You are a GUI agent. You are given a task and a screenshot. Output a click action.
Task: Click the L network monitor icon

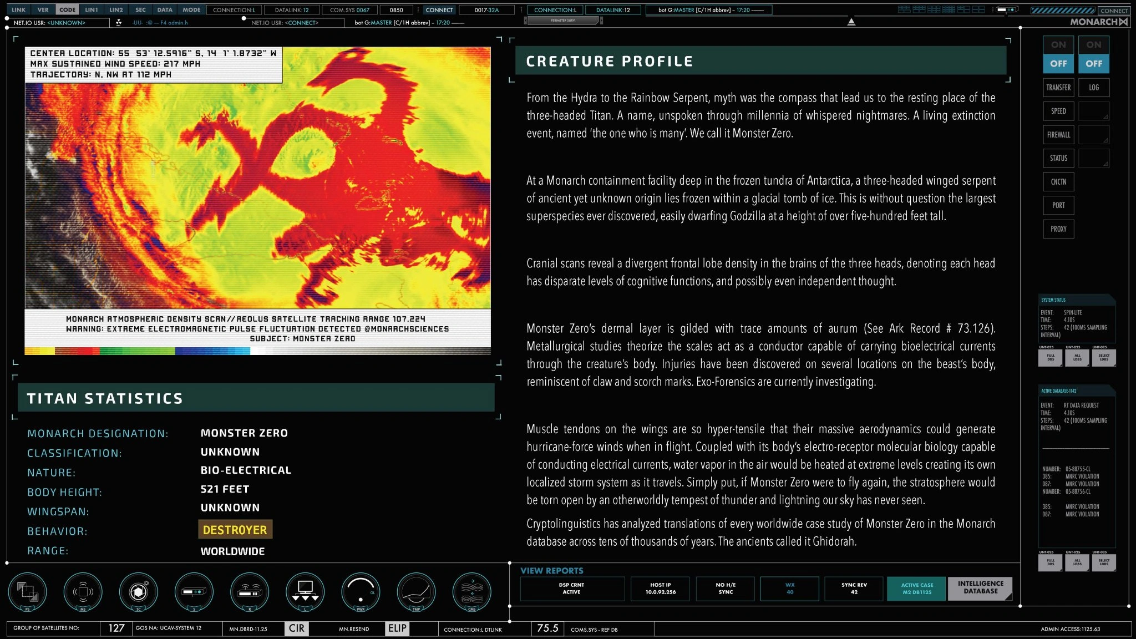click(306, 592)
